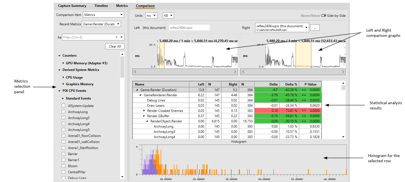This screenshot has width=405, height=182.
Task: Select the Debug Lines row in the table
Action: (x=227, y=100)
